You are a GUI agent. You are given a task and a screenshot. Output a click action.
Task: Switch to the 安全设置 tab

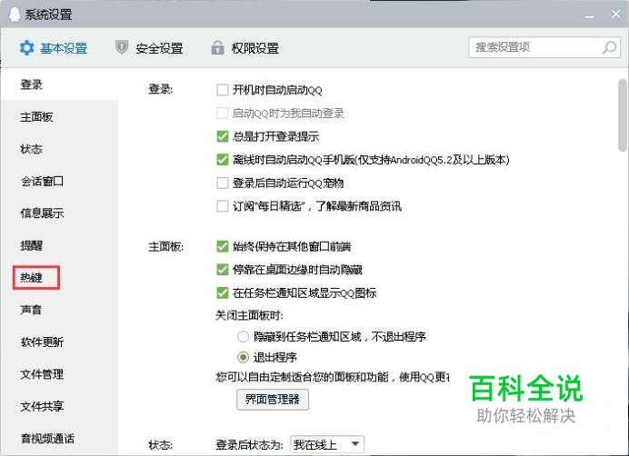click(x=150, y=48)
